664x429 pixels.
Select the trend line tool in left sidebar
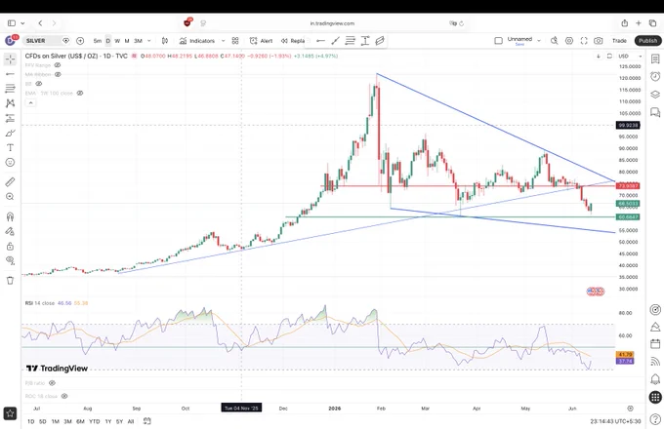(10, 74)
